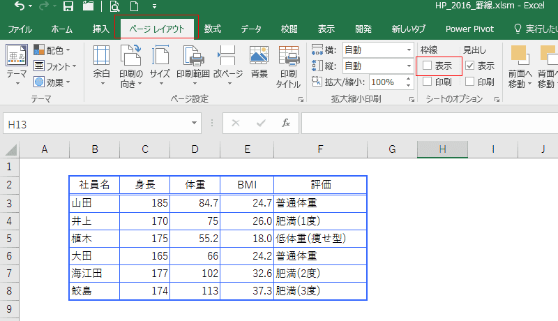
Task: Open the 効果 (Effects) theme menu
Action: [52, 82]
